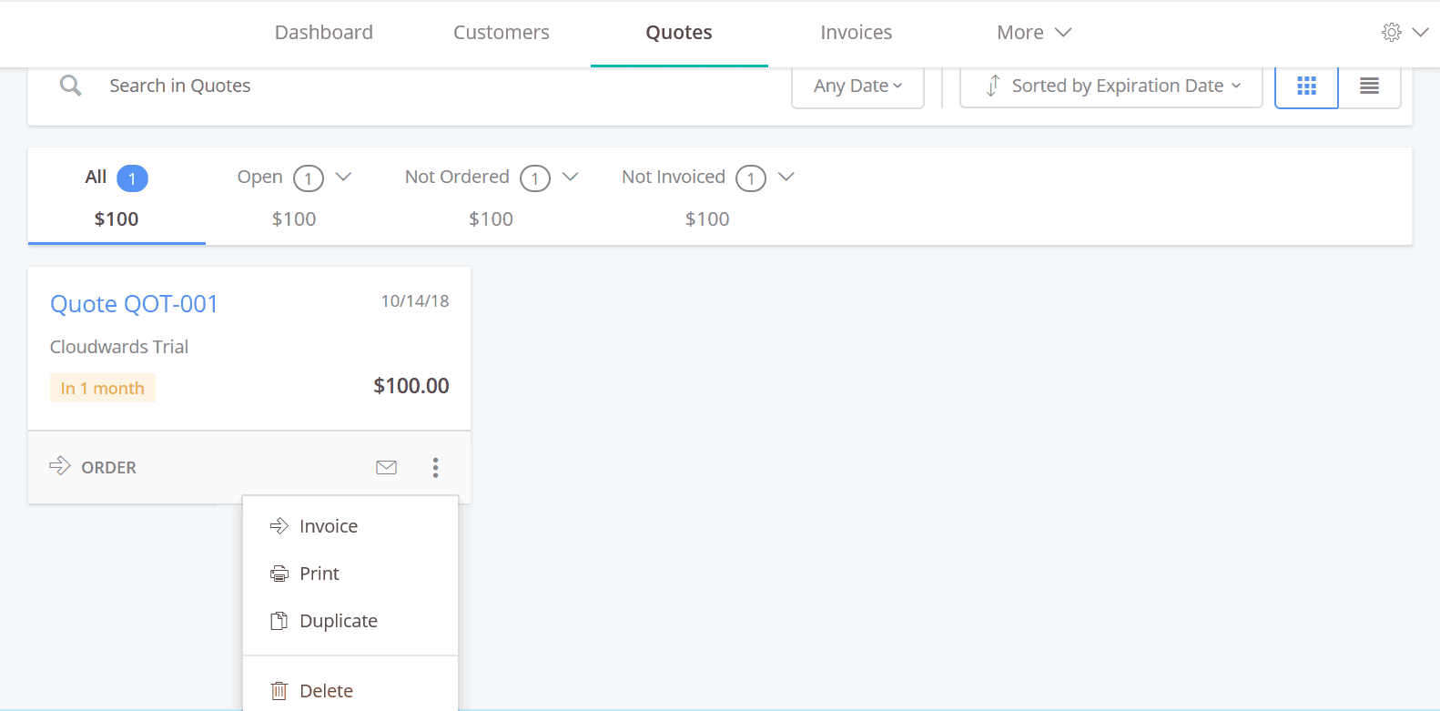
Task: Choose Duplicate from the context menu
Action: coord(350,621)
